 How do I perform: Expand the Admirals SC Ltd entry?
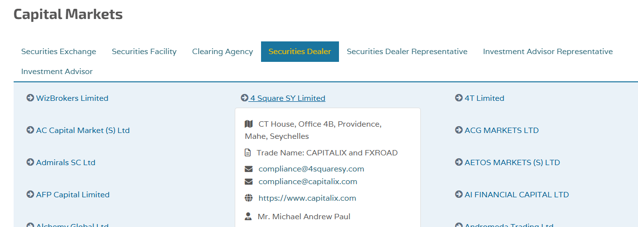tap(65, 163)
